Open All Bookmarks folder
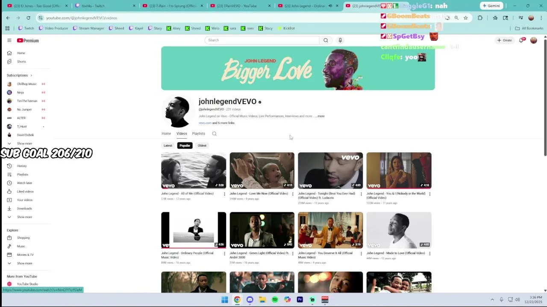Image resolution: width=547 pixels, height=307 pixels. (529, 28)
